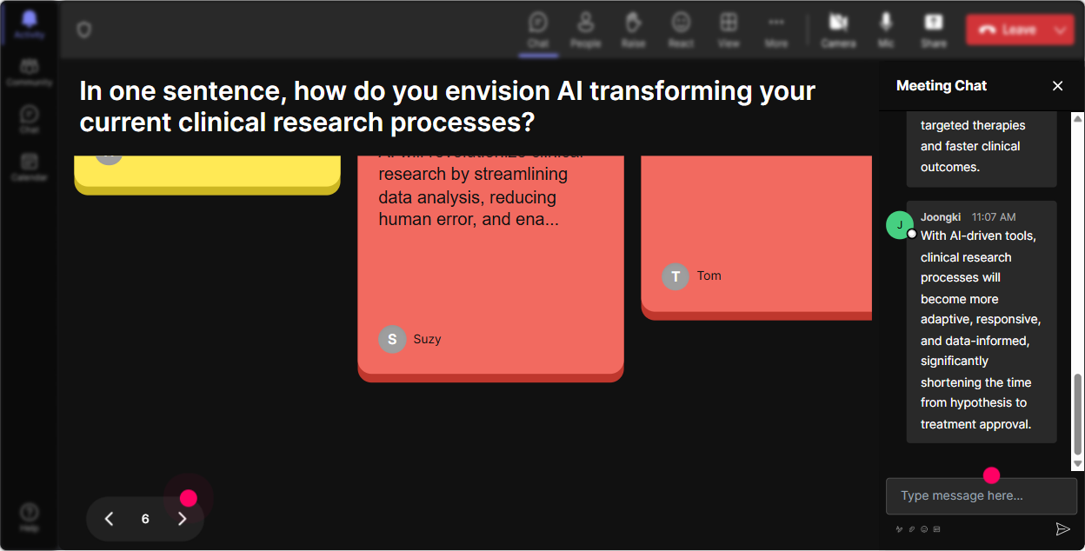Close the Meeting Chat panel

click(1057, 85)
